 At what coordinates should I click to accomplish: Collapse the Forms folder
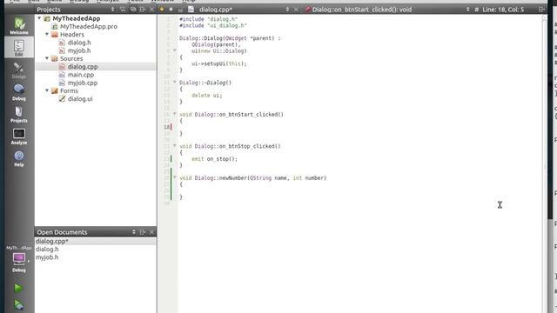[47, 90]
